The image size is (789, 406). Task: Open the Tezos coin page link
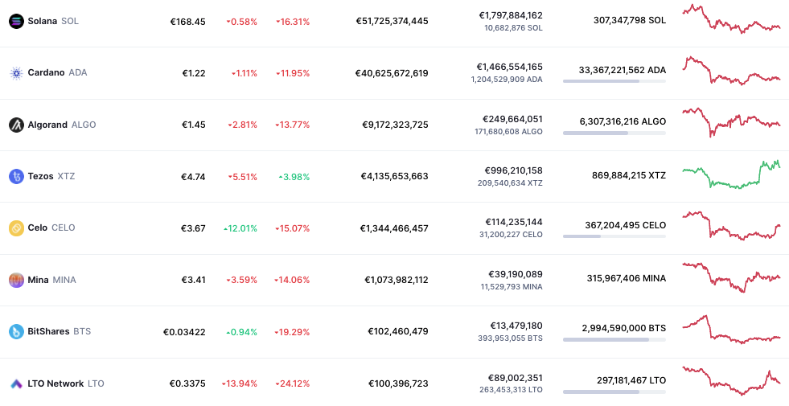coord(51,176)
